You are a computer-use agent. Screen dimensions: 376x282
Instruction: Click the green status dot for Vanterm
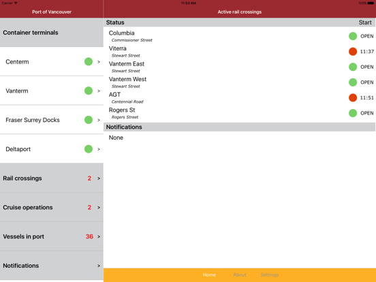[x=89, y=91]
